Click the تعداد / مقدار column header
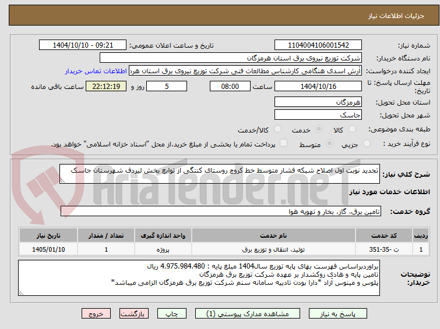440x329 pixels. [106, 235]
